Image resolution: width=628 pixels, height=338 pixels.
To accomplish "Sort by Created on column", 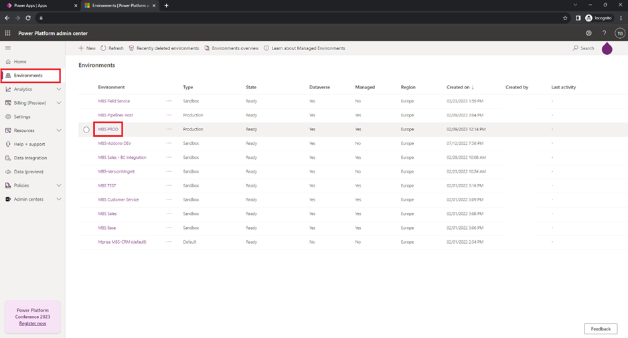I will (460, 87).
